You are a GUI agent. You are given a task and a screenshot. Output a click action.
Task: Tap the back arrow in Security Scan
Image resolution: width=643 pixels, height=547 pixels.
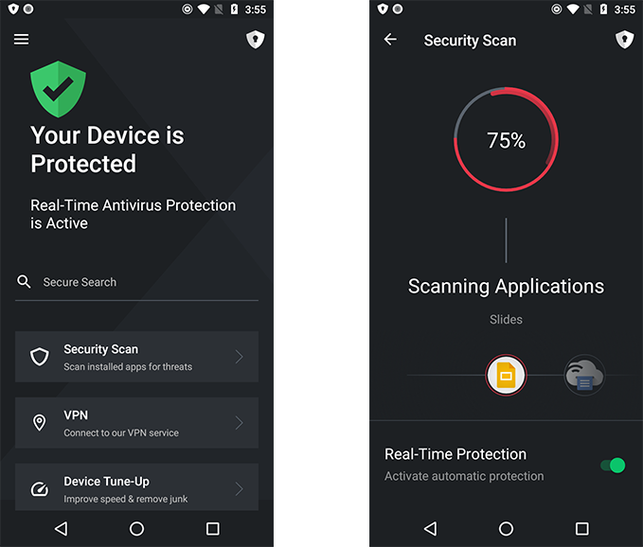tap(390, 40)
